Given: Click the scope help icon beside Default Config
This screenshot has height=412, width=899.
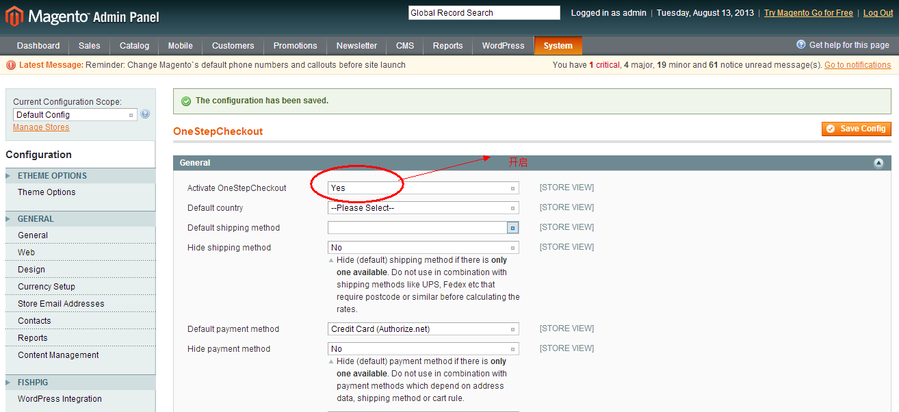Looking at the screenshot, I should [x=145, y=114].
